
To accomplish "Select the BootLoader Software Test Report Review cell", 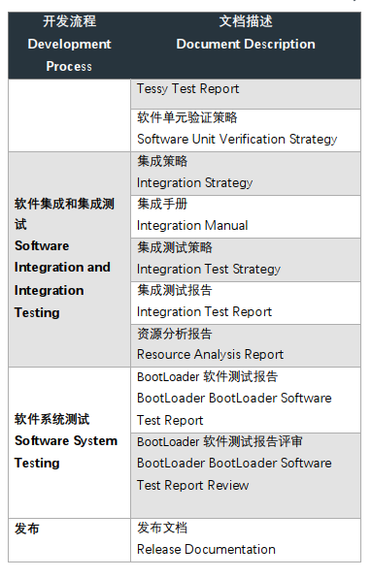I will [246, 475].
